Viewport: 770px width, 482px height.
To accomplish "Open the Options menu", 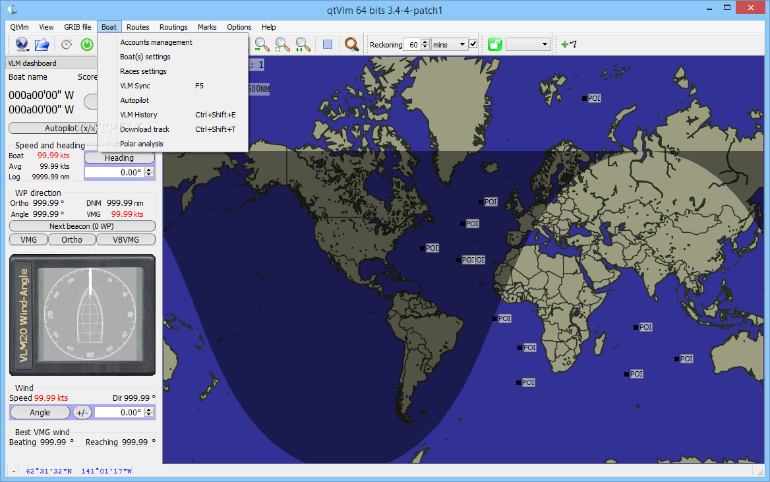I will [239, 27].
